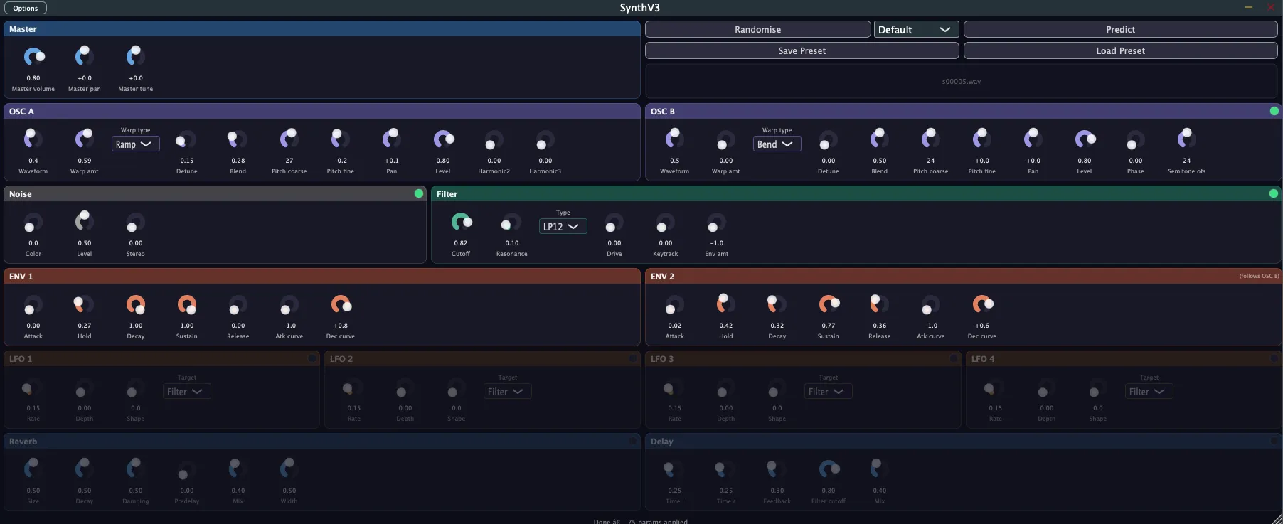Click the s00005.wav file display field

[962, 81]
